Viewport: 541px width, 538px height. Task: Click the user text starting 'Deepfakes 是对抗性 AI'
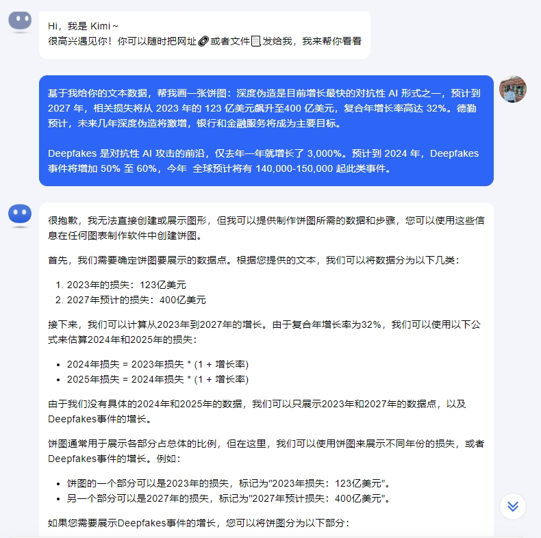pos(263,161)
